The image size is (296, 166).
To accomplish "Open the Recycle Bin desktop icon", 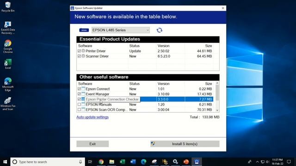I will [x=8, y=7].
